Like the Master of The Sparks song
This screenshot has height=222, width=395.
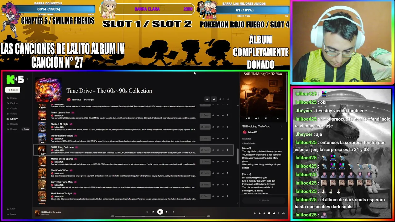[213, 162]
